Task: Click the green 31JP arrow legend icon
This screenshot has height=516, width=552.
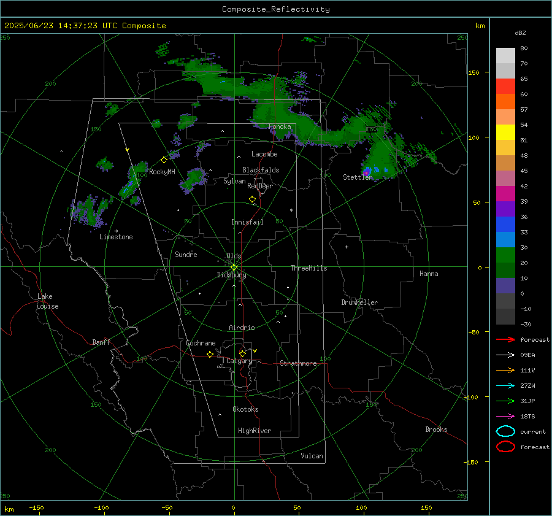Action: coord(505,401)
